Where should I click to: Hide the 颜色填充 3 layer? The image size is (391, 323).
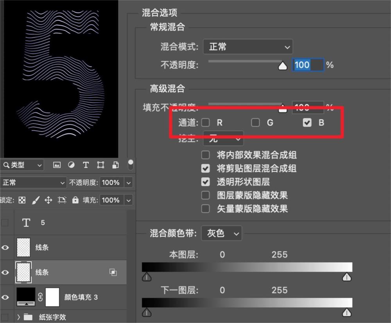coord(5,297)
